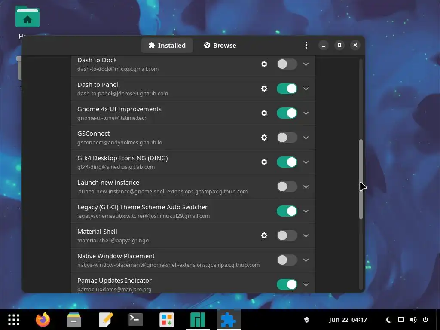This screenshot has width=440, height=330.
Task: Enable Native Window Placement switch
Action: [287, 260]
